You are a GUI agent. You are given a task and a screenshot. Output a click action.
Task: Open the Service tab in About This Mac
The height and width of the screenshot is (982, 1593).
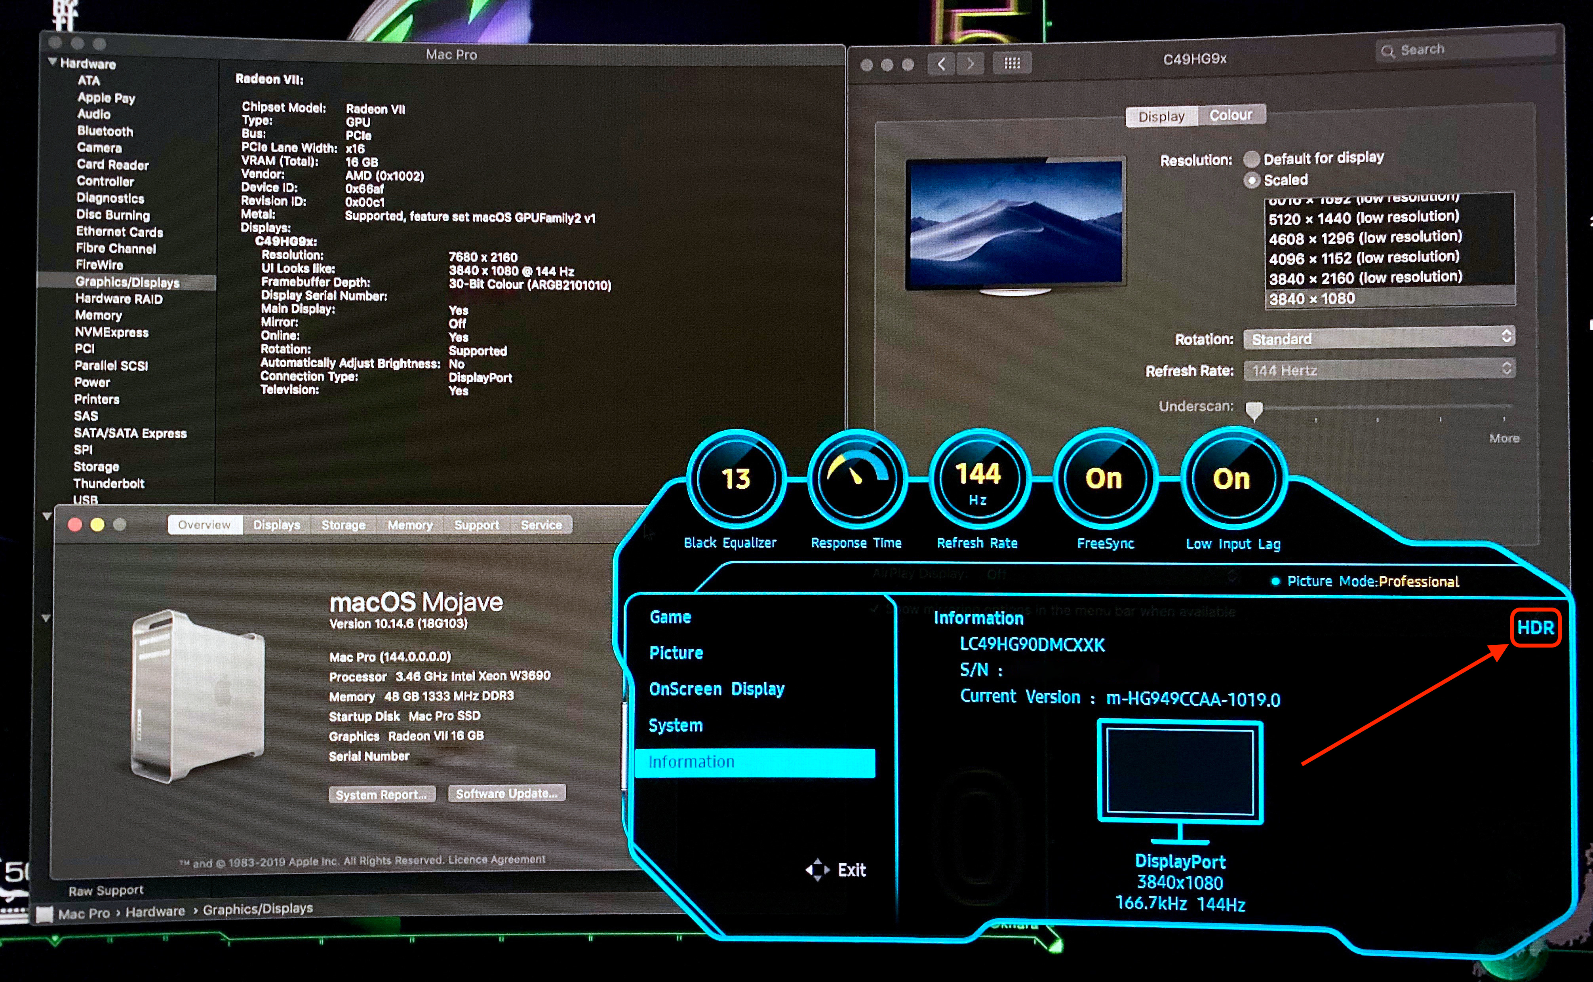(541, 525)
